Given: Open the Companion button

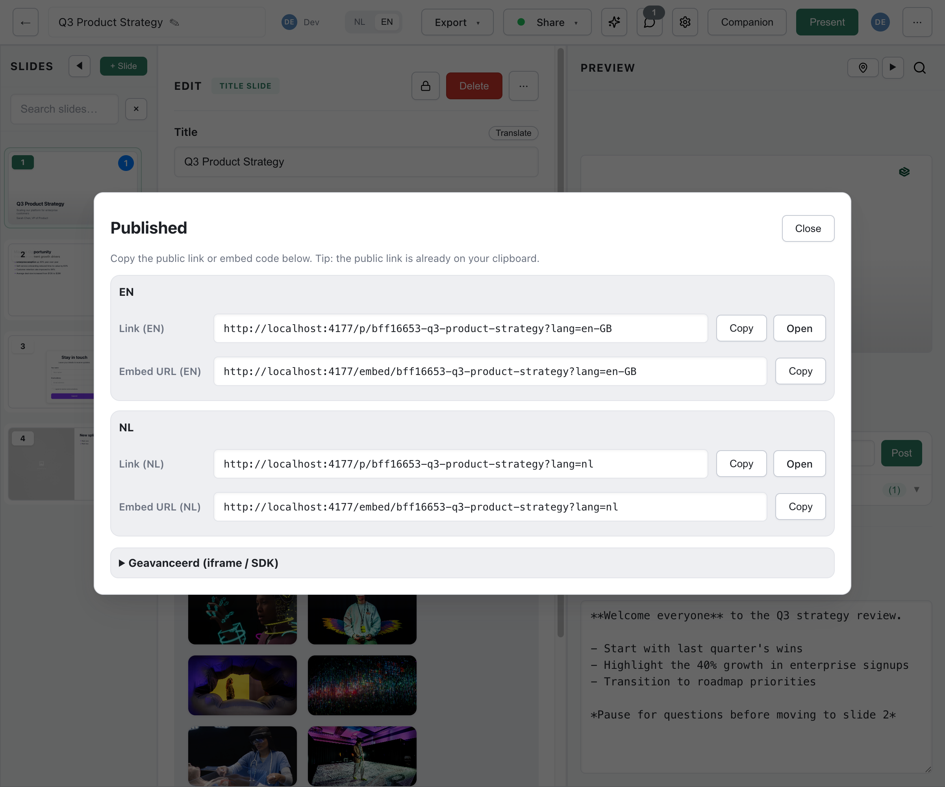Looking at the screenshot, I should (747, 22).
